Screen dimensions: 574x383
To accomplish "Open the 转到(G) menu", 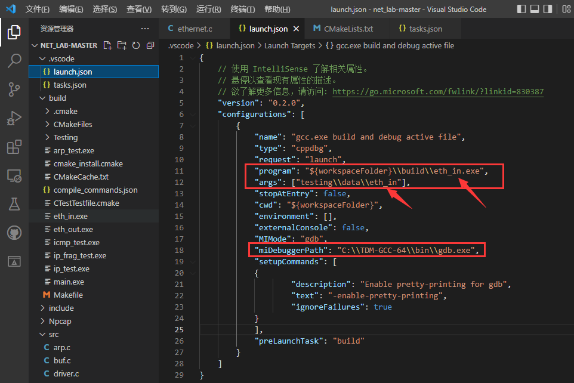I will [174, 9].
